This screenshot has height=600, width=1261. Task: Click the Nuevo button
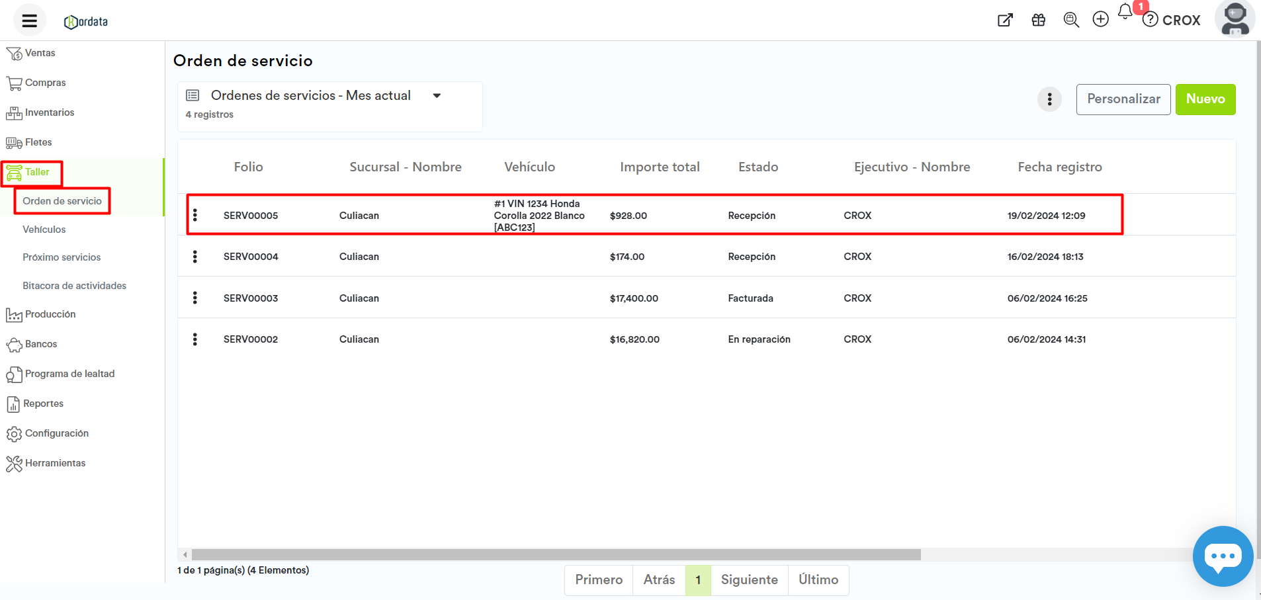coord(1205,99)
